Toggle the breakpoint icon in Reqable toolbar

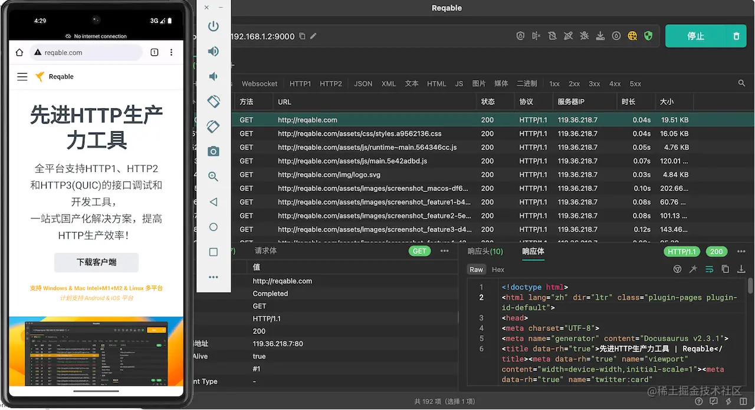pyautogui.click(x=536, y=36)
